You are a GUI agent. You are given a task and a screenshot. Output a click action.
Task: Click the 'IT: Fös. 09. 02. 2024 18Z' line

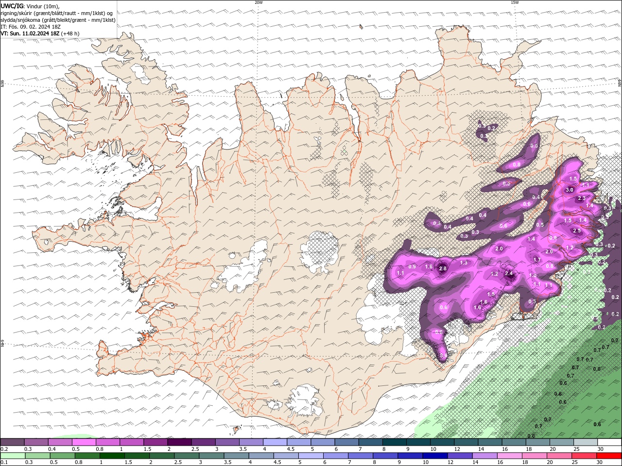(31, 27)
